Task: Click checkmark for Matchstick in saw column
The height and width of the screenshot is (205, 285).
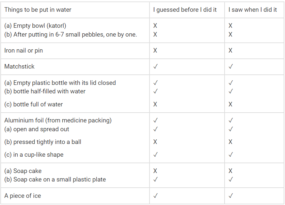Action: (x=230, y=67)
